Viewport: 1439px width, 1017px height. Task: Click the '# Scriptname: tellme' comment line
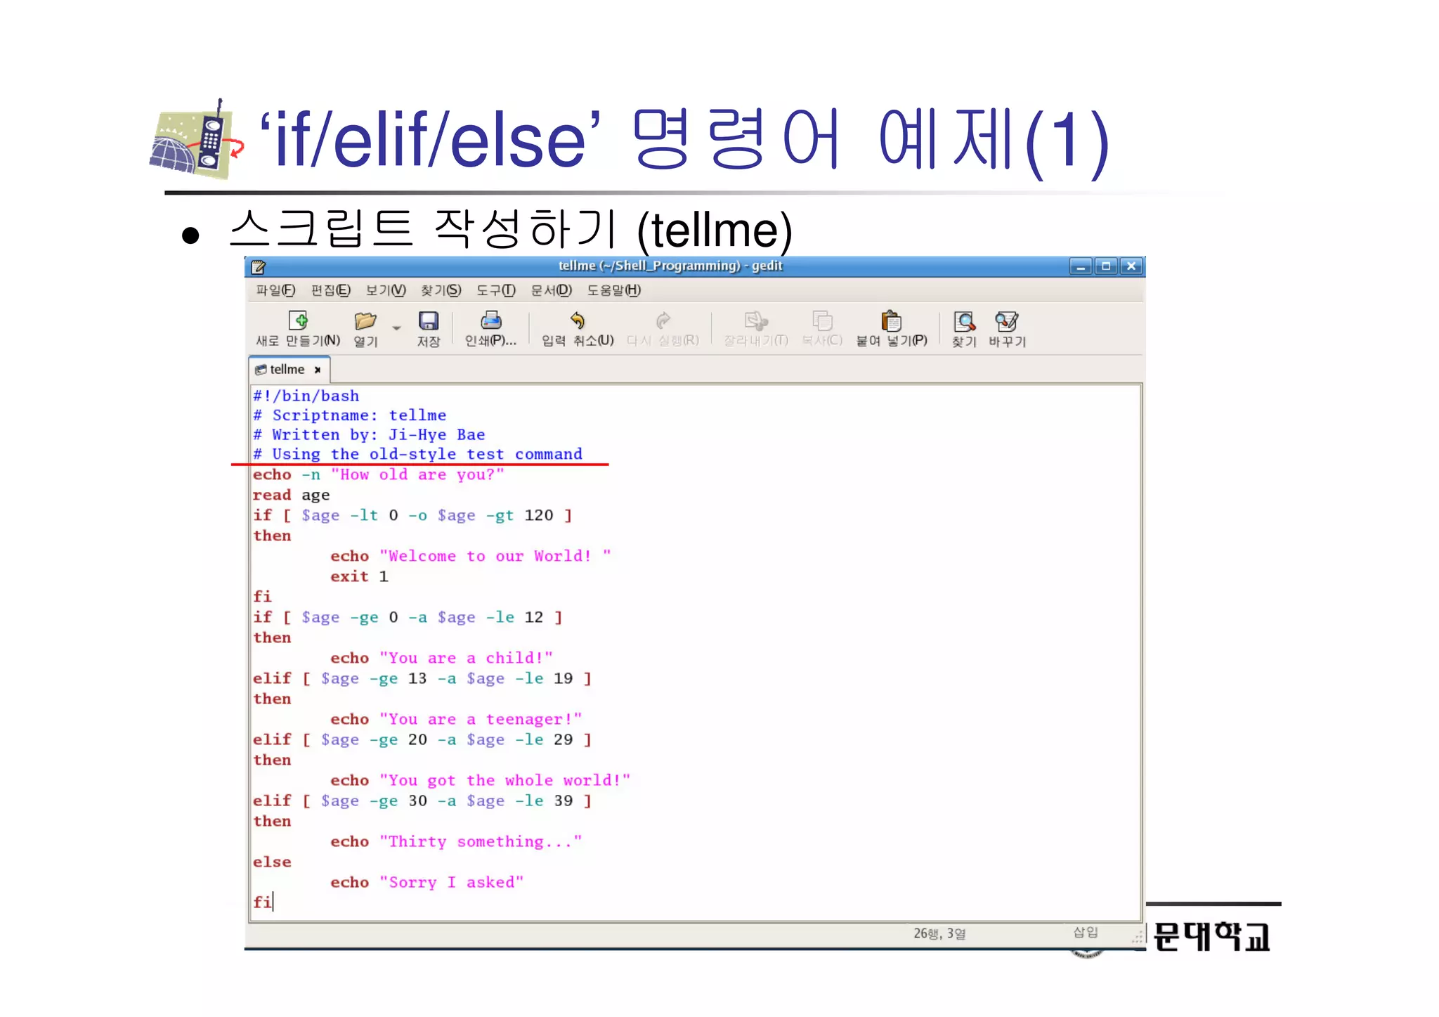(x=349, y=415)
